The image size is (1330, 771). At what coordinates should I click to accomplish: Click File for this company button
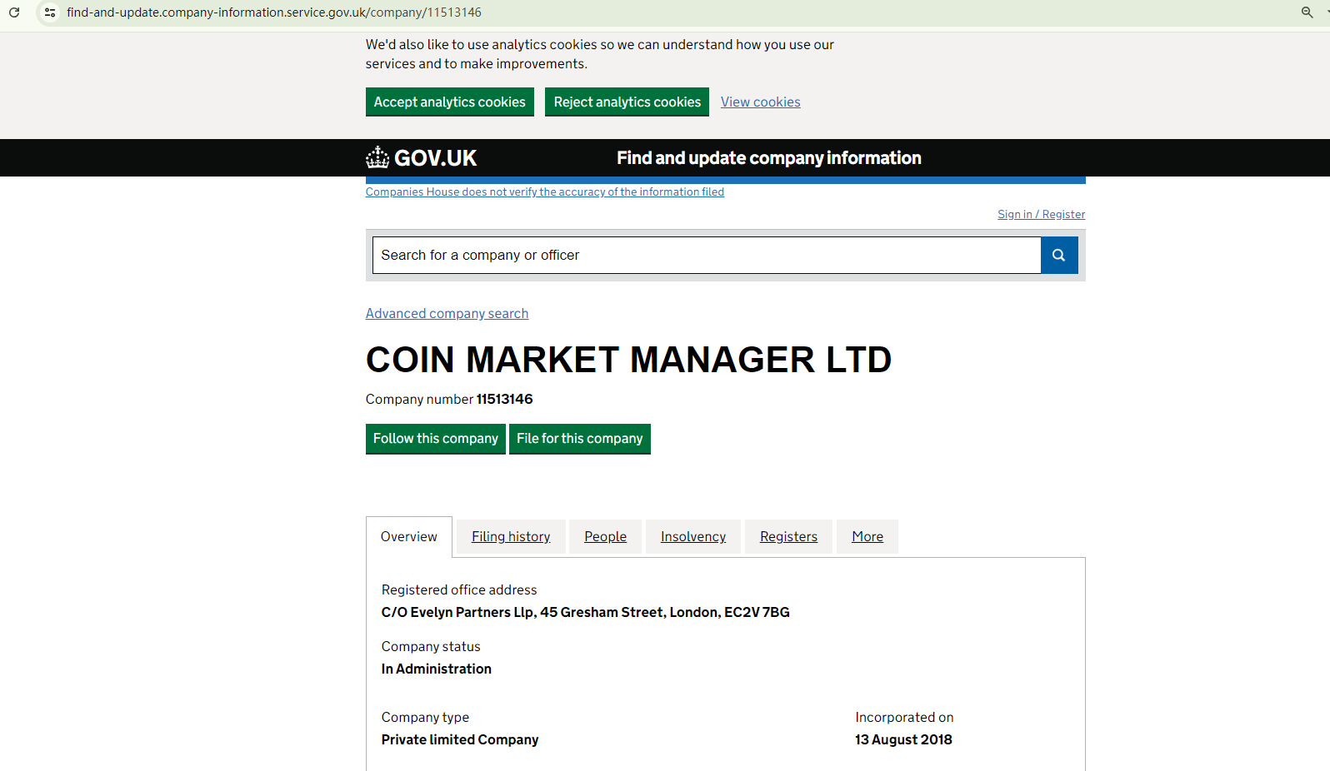coord(580,439)
